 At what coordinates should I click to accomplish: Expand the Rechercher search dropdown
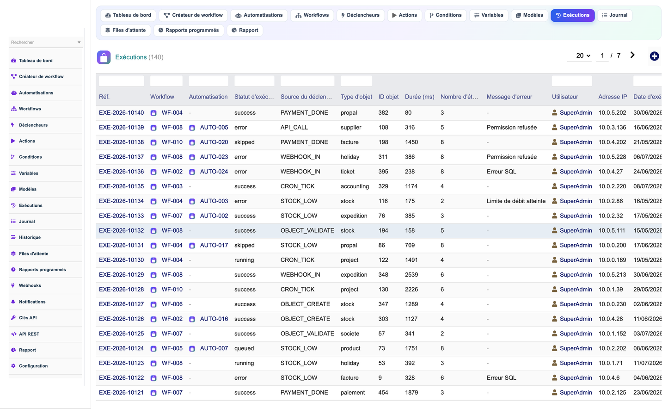(79, 43)
